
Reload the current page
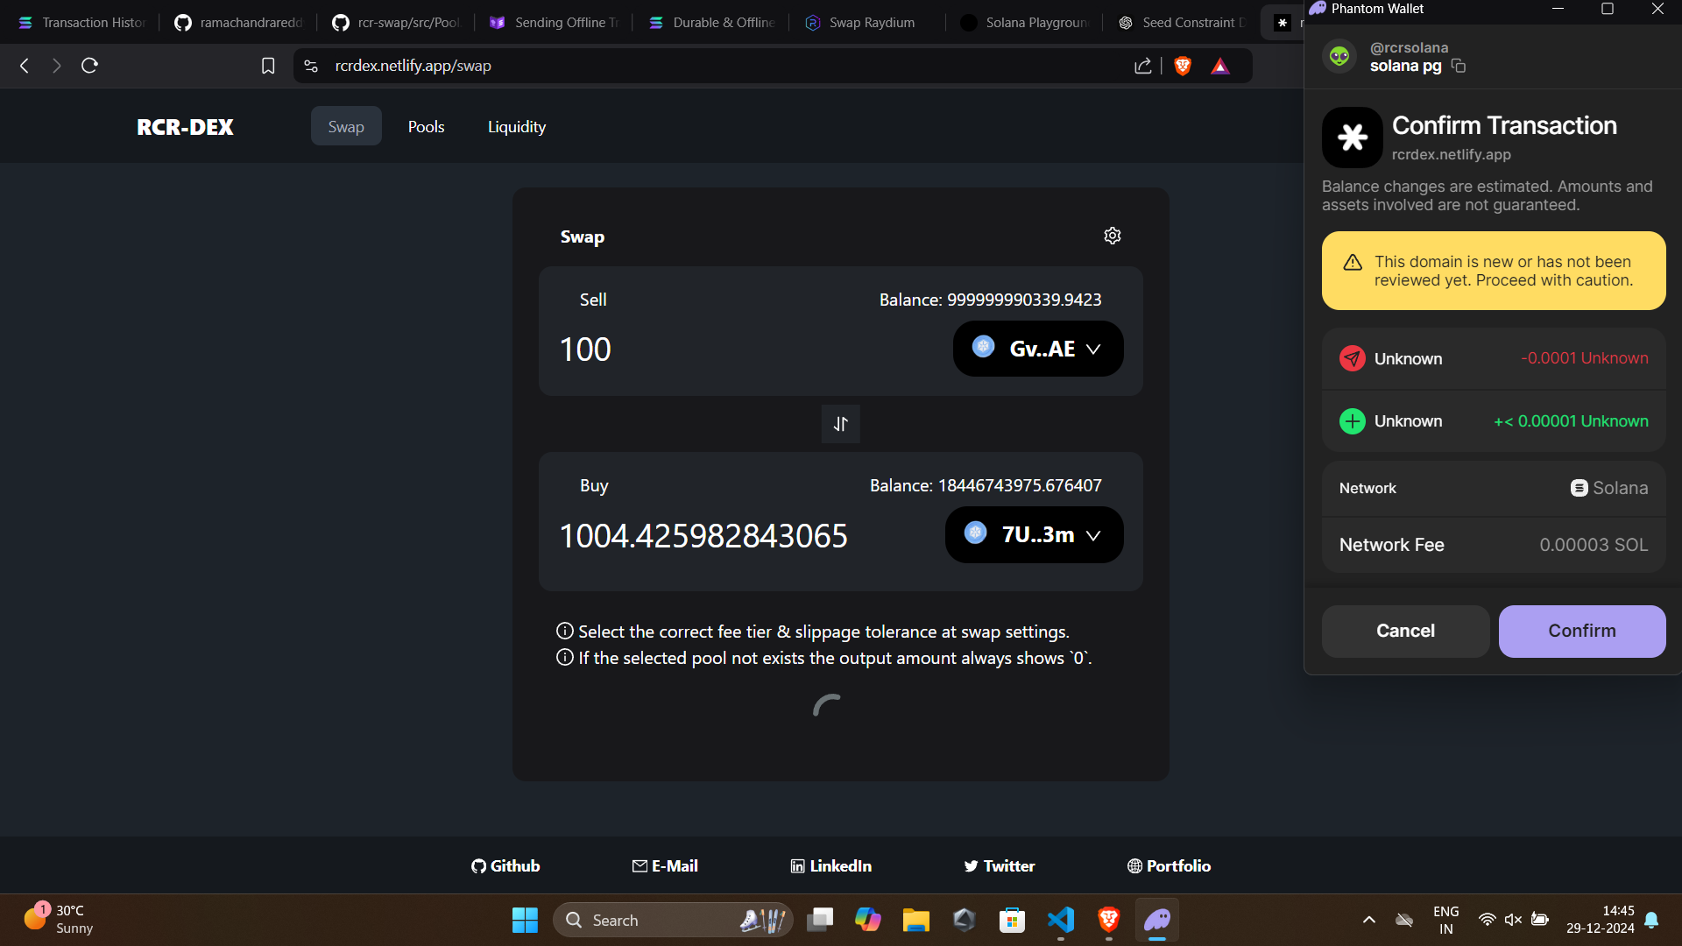click(89, 66)
